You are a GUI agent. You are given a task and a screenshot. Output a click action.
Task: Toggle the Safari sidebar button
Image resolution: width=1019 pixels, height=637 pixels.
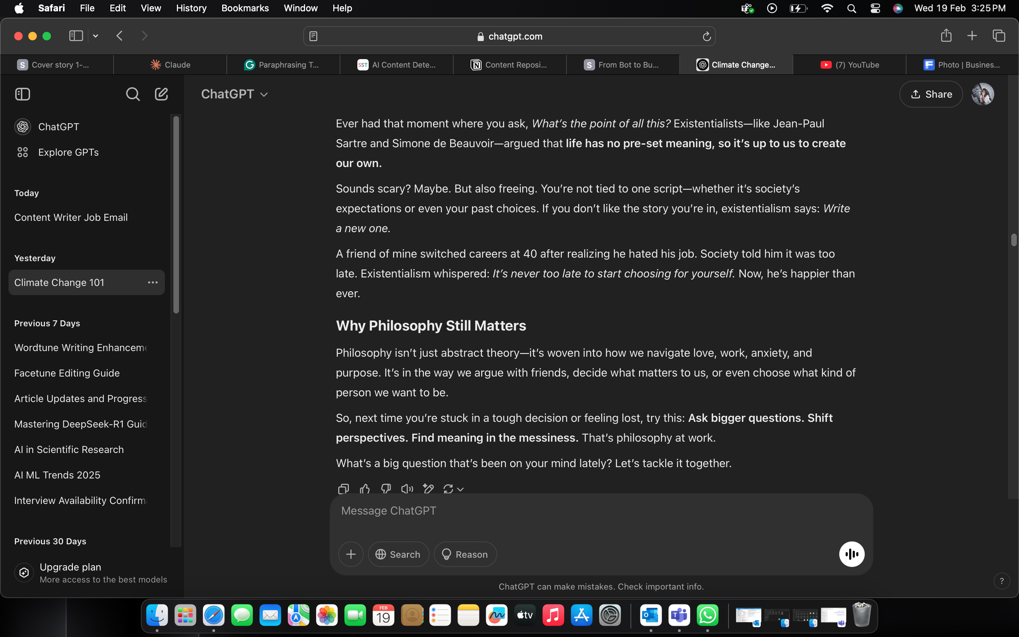point(76,36)
